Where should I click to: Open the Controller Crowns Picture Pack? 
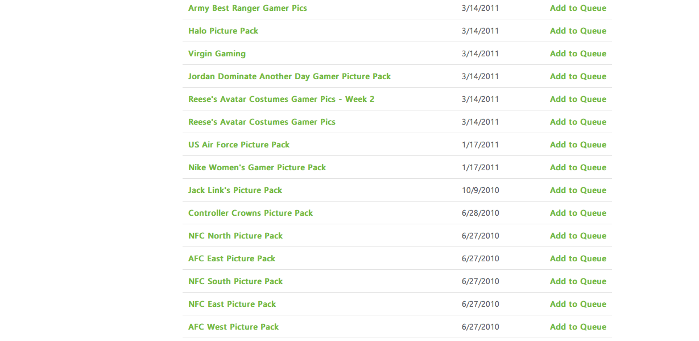click(250, 213)
